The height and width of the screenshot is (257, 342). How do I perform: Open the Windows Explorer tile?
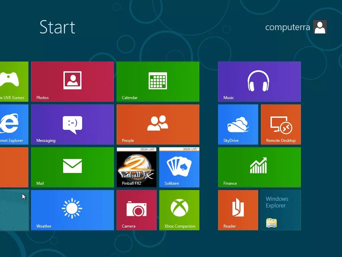(281, 210)
